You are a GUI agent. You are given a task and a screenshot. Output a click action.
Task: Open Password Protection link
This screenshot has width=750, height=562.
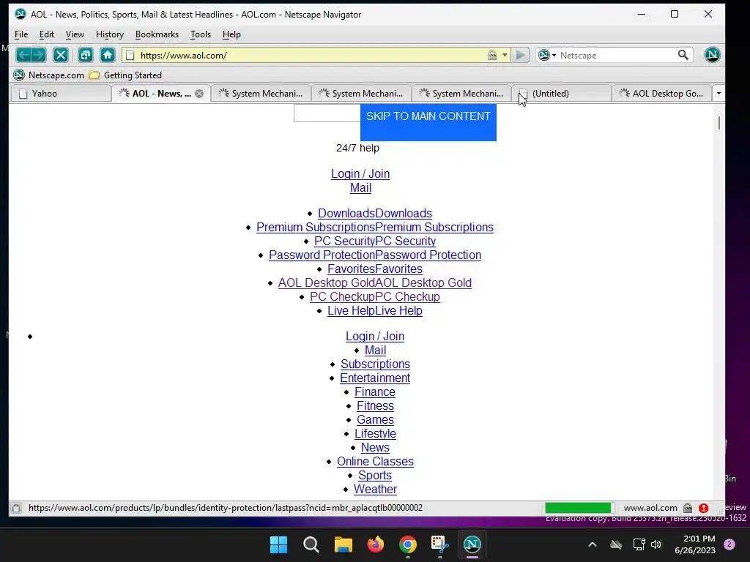375,255
